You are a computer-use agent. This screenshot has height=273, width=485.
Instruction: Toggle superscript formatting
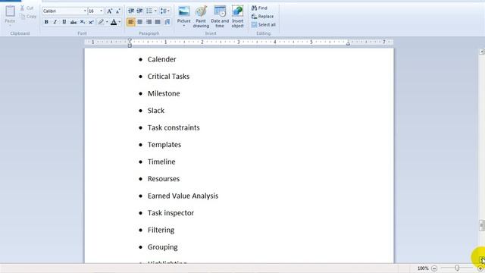coord(91,22)
